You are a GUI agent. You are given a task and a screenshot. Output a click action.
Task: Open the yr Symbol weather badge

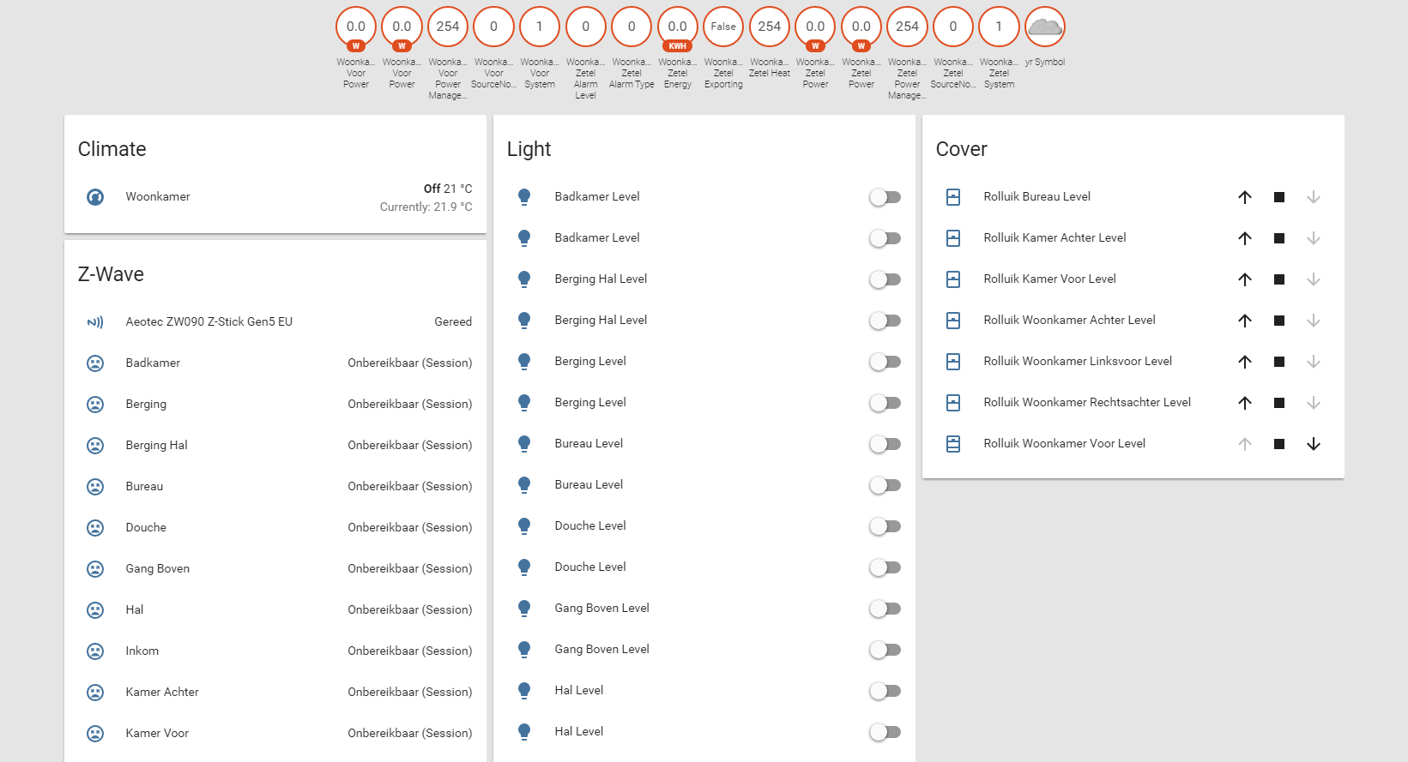1044,27
